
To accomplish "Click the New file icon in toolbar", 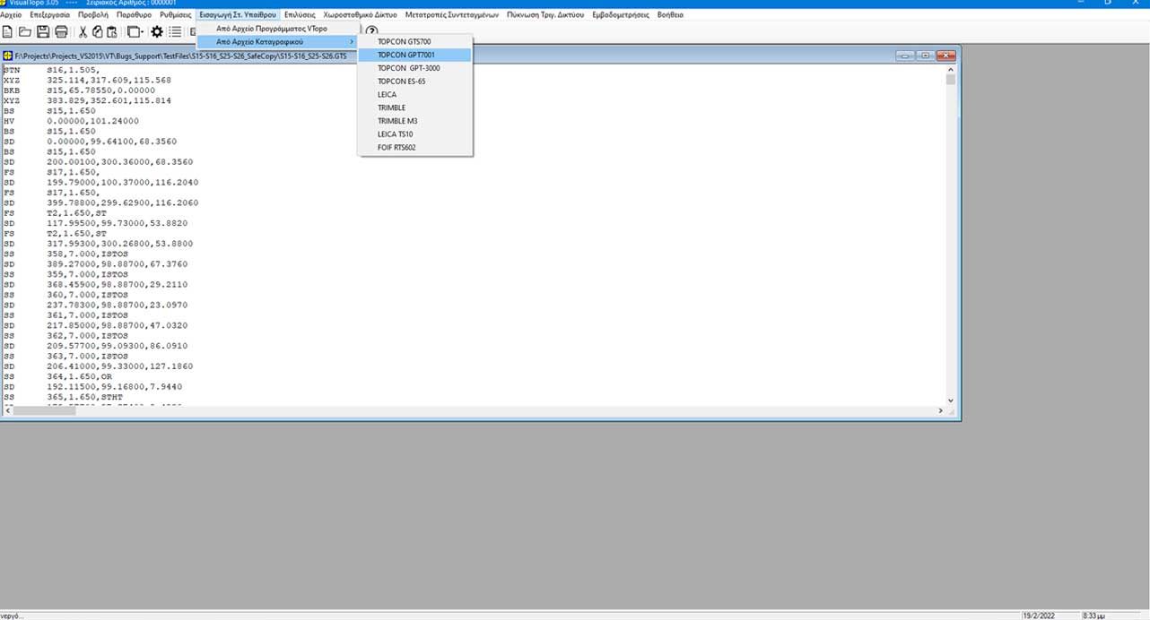I will [8, 32].
